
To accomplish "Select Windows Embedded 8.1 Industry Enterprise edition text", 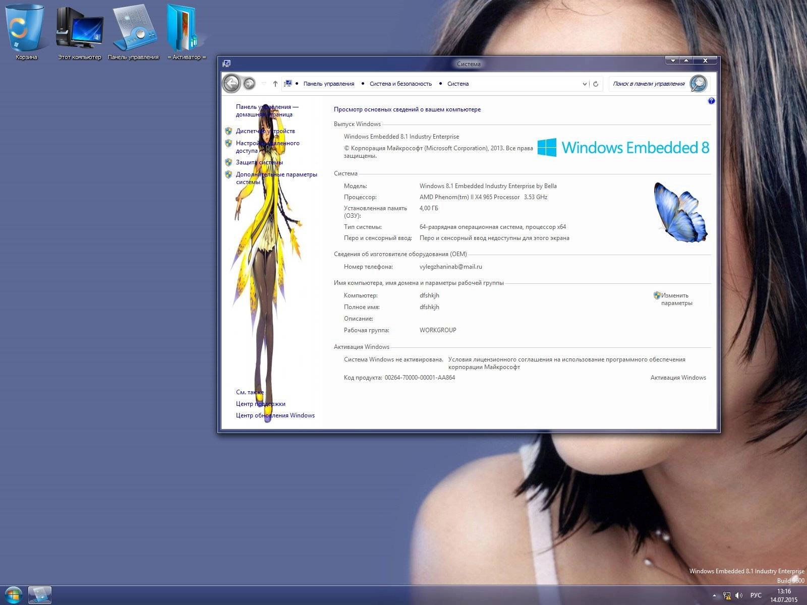I will point(401,137).
